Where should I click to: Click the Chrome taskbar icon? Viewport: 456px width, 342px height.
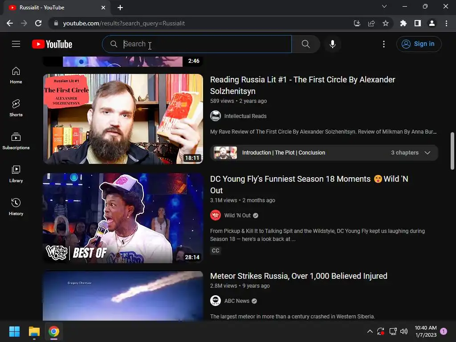(54, 331)
